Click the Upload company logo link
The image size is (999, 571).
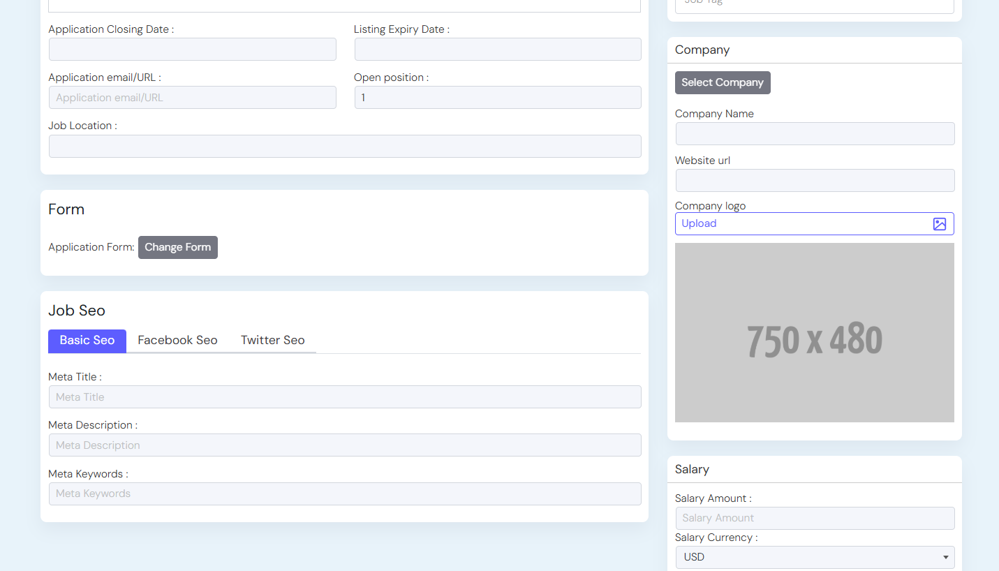[x=699, y=224]
